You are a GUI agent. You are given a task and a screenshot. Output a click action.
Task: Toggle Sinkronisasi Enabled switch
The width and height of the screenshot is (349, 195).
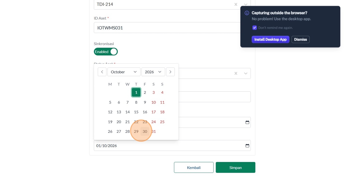click(x=106, y=52)
